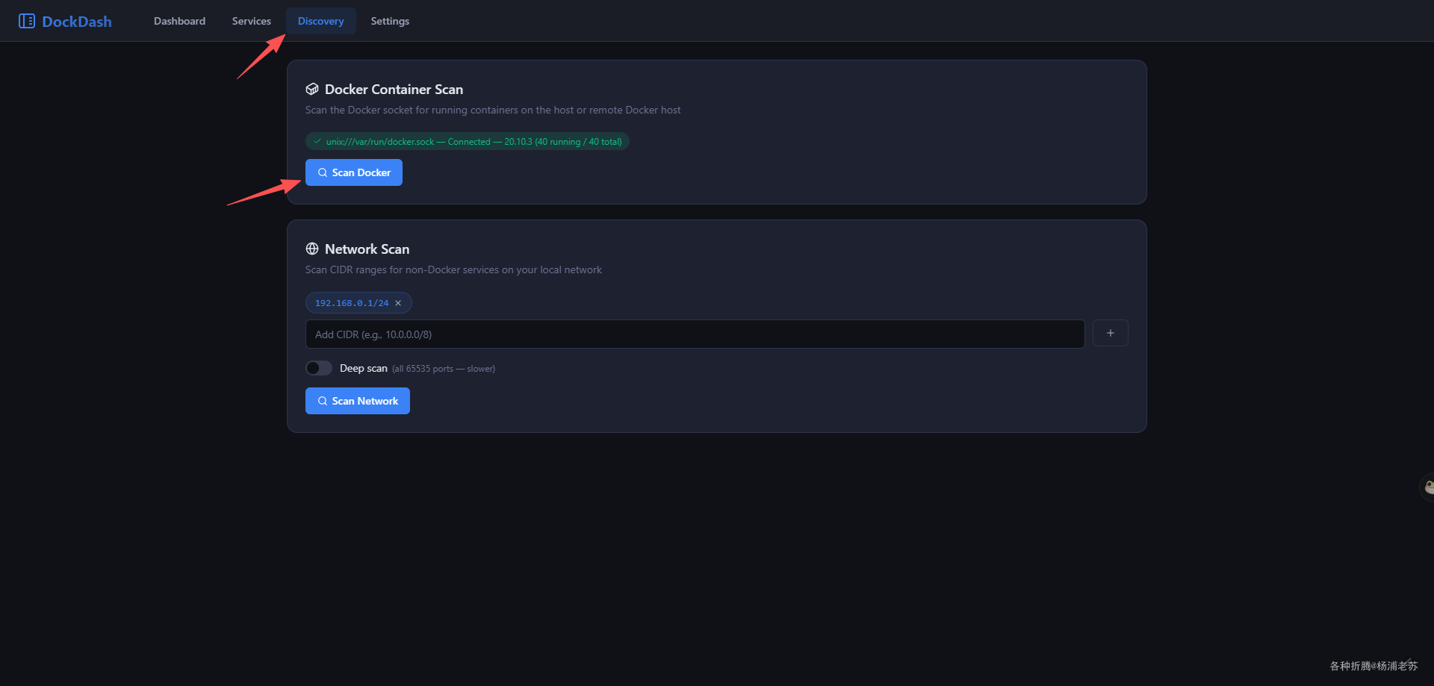Focus the Add CIDR input field
Image resolution: width=1434 pixels, height=686 pixels.
(x=695, y=334)
